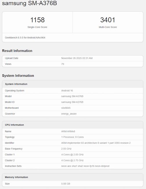This screenshot has width=146, height=189.
Task: Select the 'Android 16' value
Action: point(67,90)
